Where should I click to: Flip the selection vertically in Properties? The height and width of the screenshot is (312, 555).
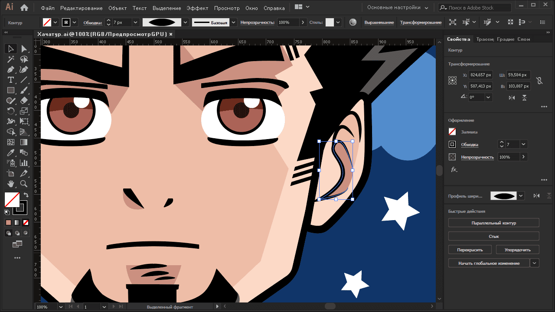pos(524,98)
